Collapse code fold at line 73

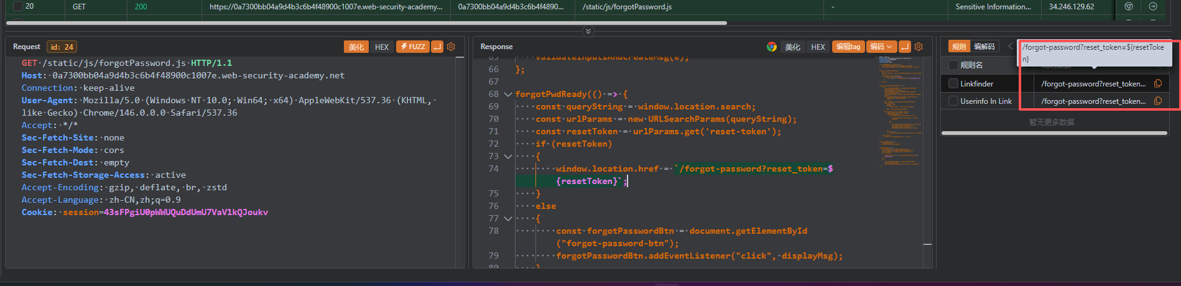point(508,157)
